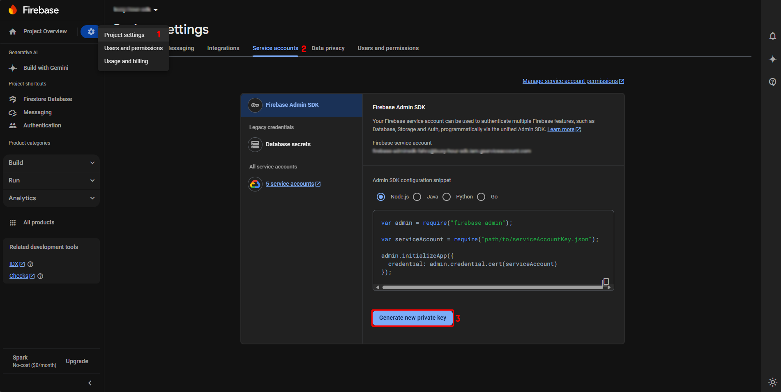
Task: Open the project name dropdown arrow
Action: pos(156,10)
